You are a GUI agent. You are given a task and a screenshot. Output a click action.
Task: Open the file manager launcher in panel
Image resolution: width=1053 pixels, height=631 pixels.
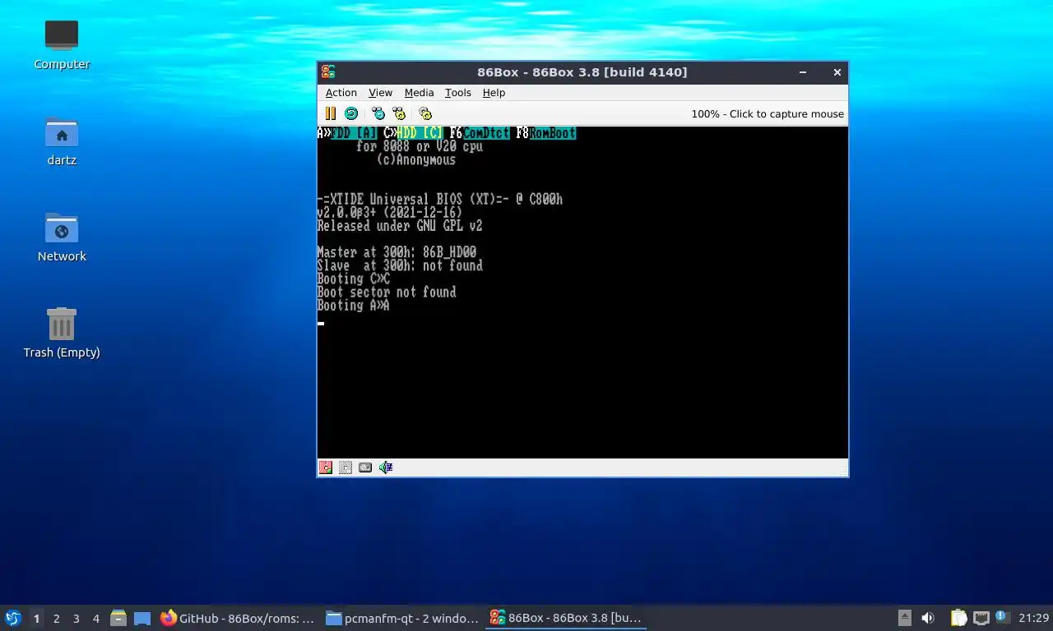[118, 618]
